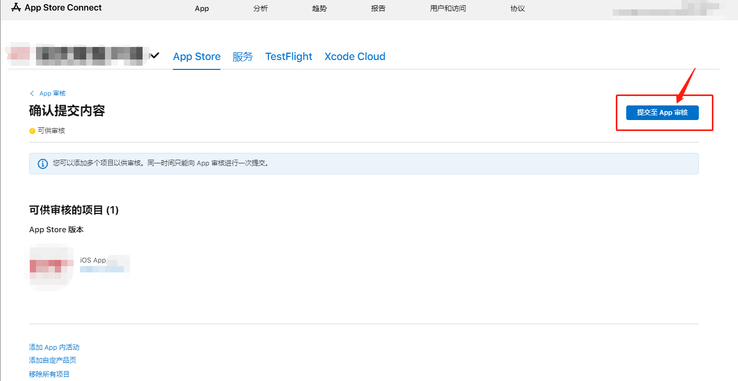This screenshot has width=738, height=381.
Task: Click the info icon in the notice banner
Action: [x=43, y=163]
